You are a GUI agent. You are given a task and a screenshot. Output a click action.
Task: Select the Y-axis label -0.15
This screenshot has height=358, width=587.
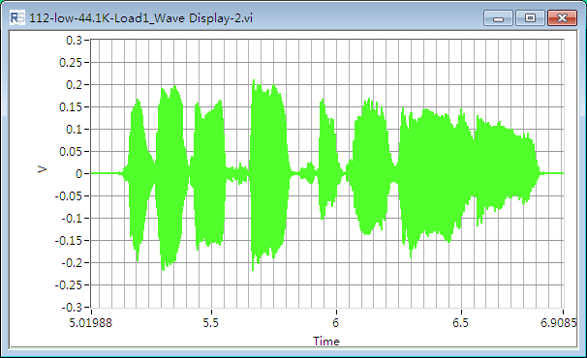coord(69,241)
